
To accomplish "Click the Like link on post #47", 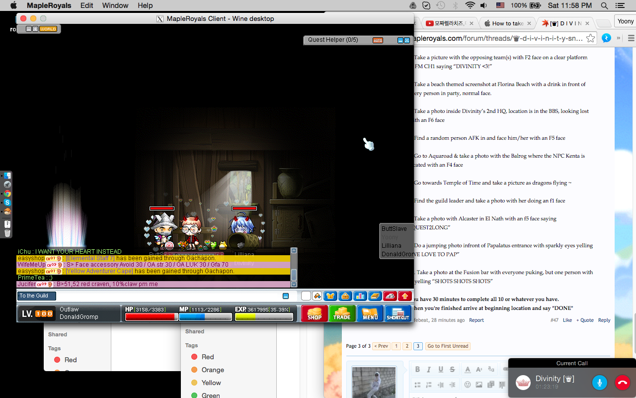I will pos(567,320).
